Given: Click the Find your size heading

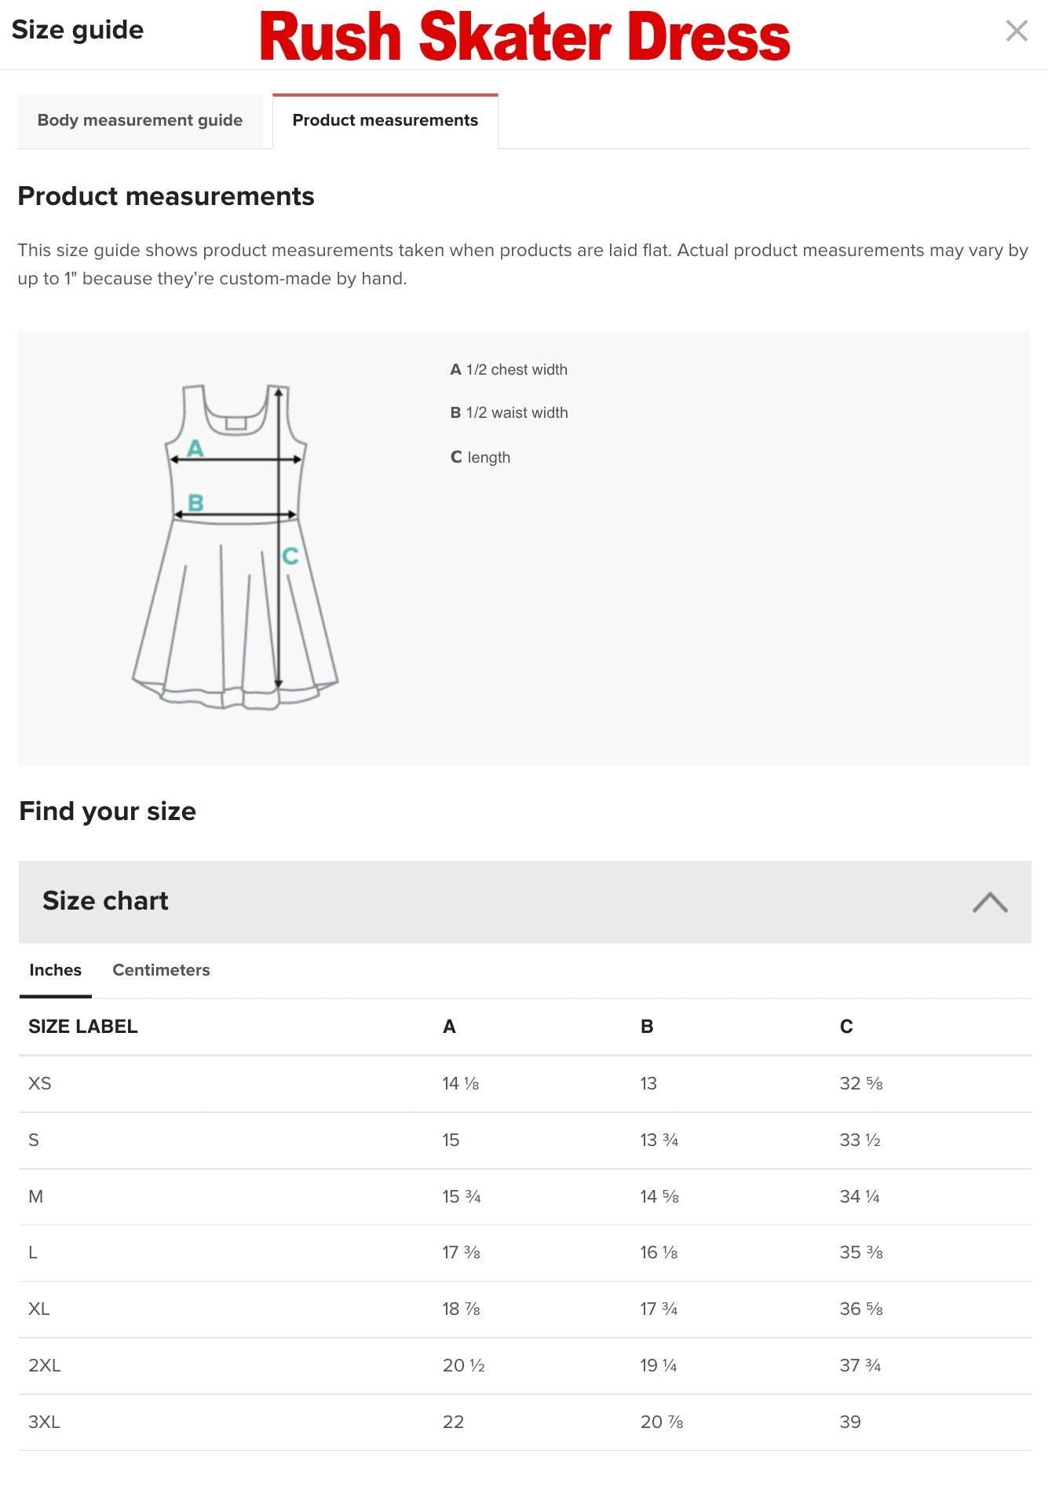Looking at the screenshot, I should (108, 811).
